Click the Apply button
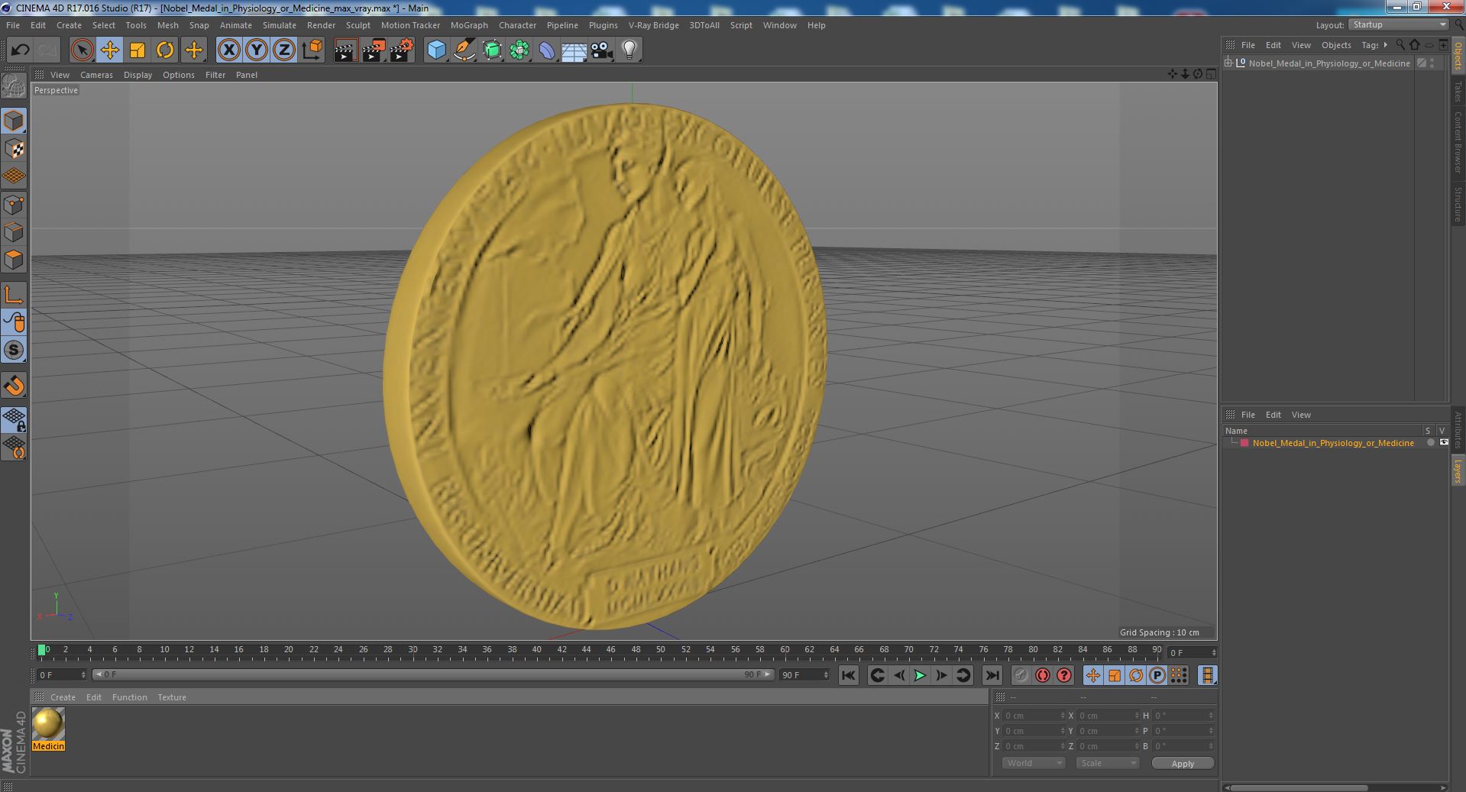Screen dimensions: 1466x792 coord(1183,764)
